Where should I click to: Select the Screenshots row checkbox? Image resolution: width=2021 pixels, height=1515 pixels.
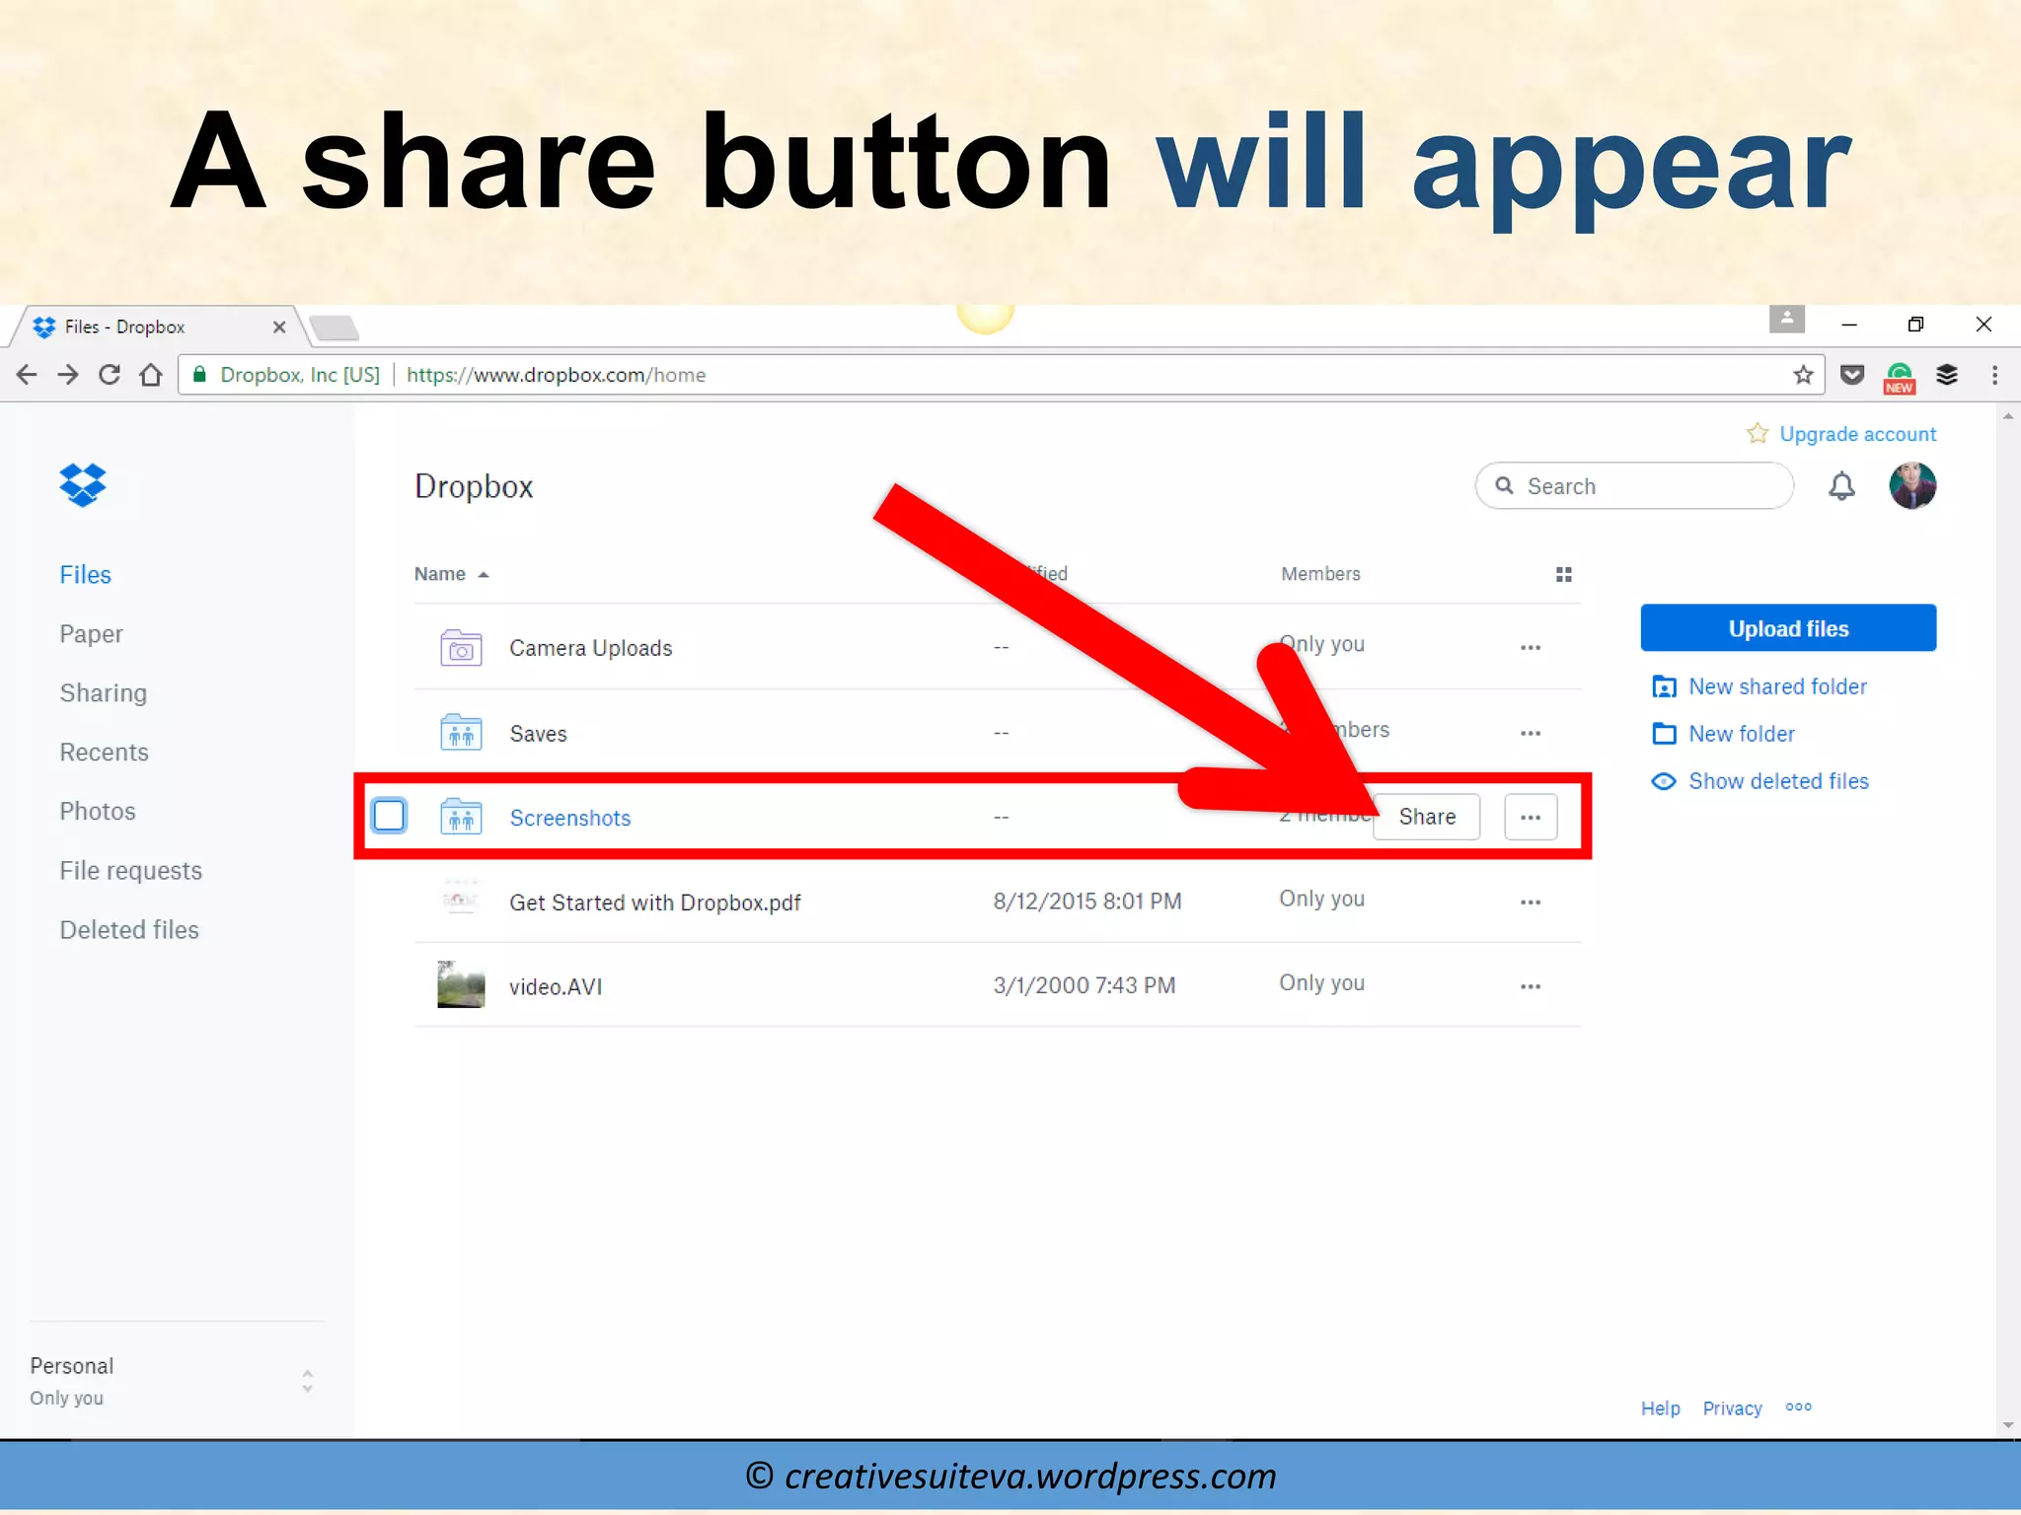[x=389, y=816]
